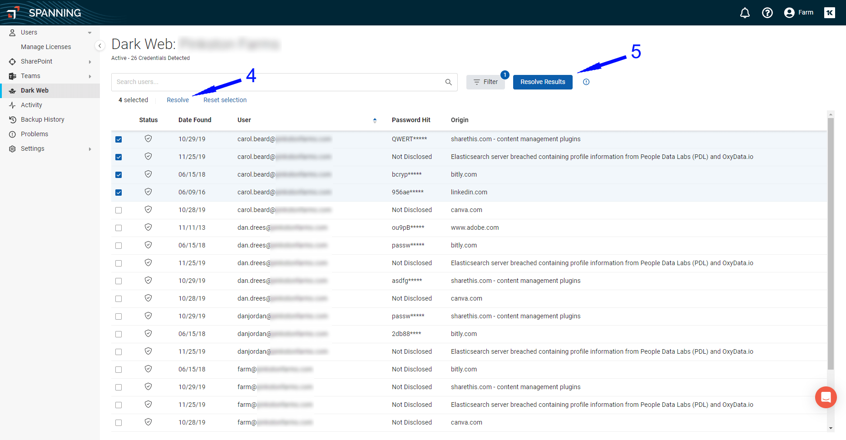Click the User column sort arrow
846x440 pixels.
[x=375, y=120]
